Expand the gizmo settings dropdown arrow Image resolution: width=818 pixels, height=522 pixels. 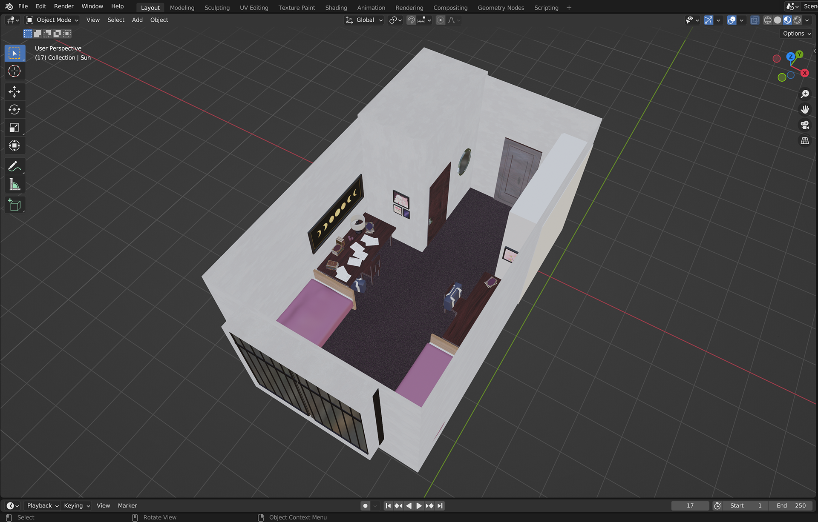(718, 20)
